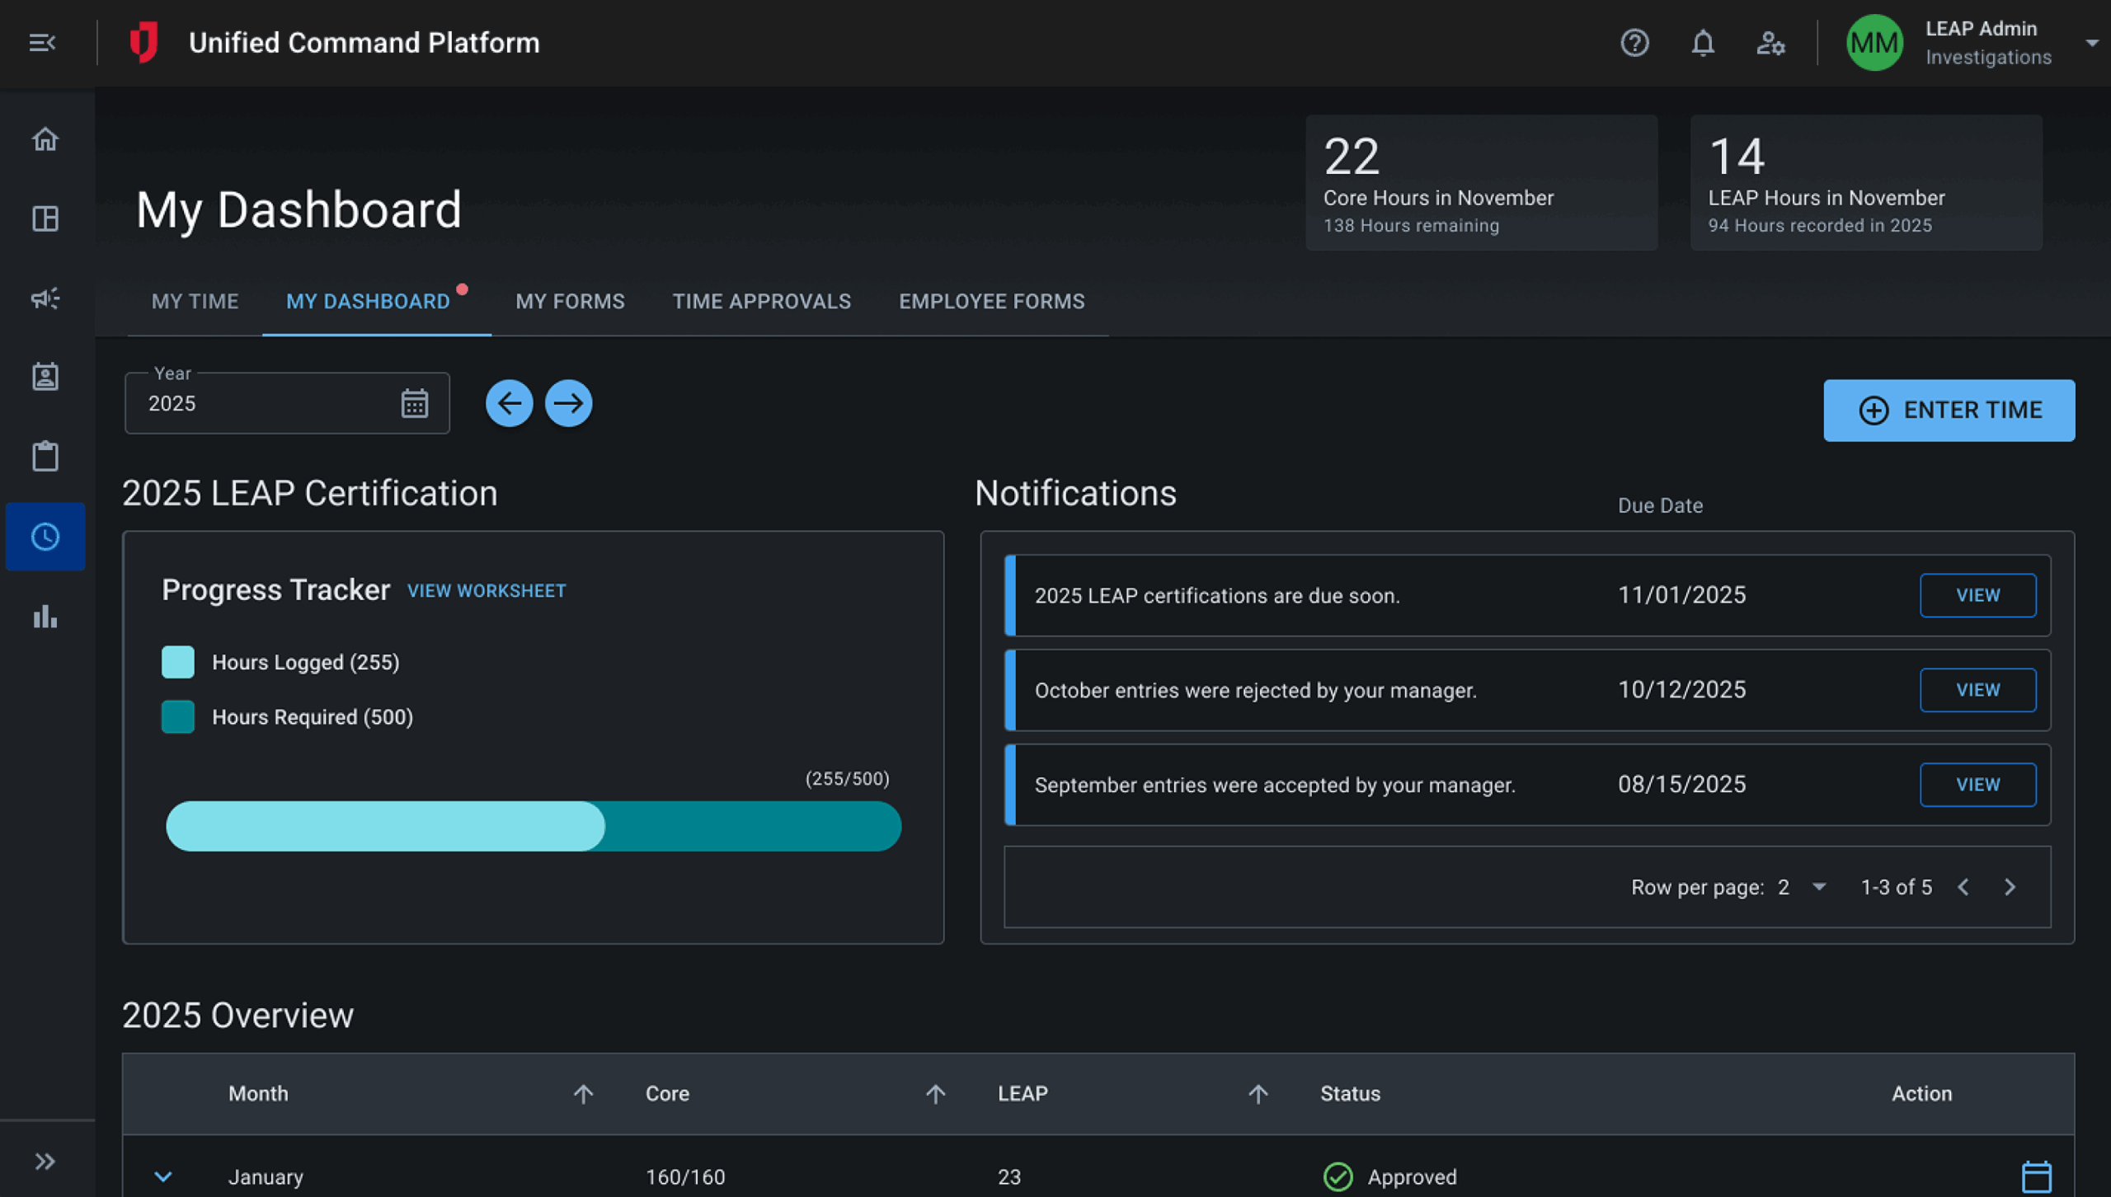Open the rows per page dropdown

1819,887
